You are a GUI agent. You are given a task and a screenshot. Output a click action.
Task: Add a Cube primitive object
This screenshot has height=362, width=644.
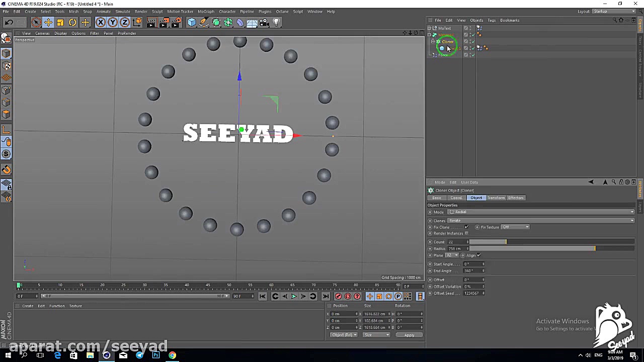[192, 22]
